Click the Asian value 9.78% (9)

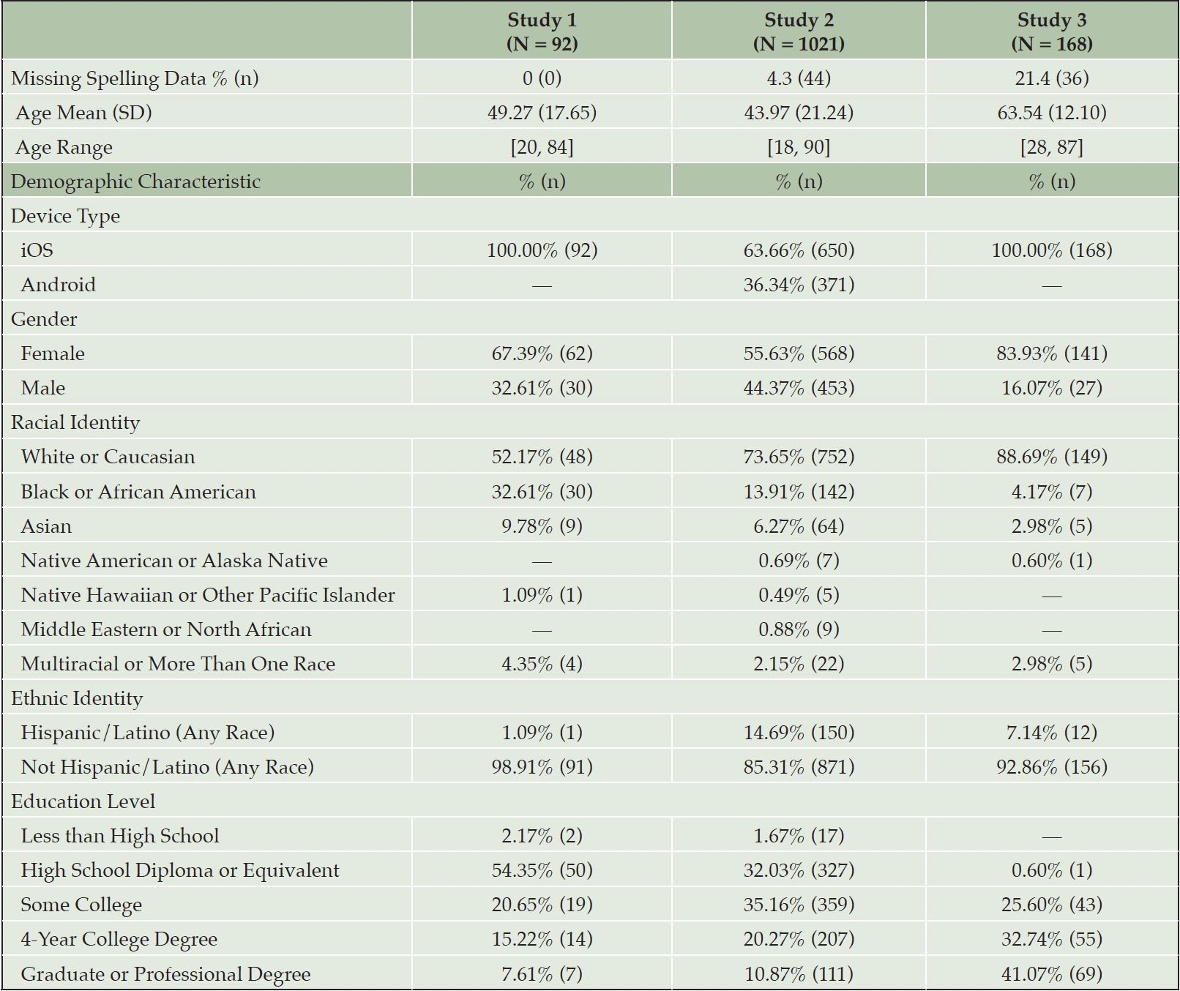pyautogui.click(x=542, y=526)
